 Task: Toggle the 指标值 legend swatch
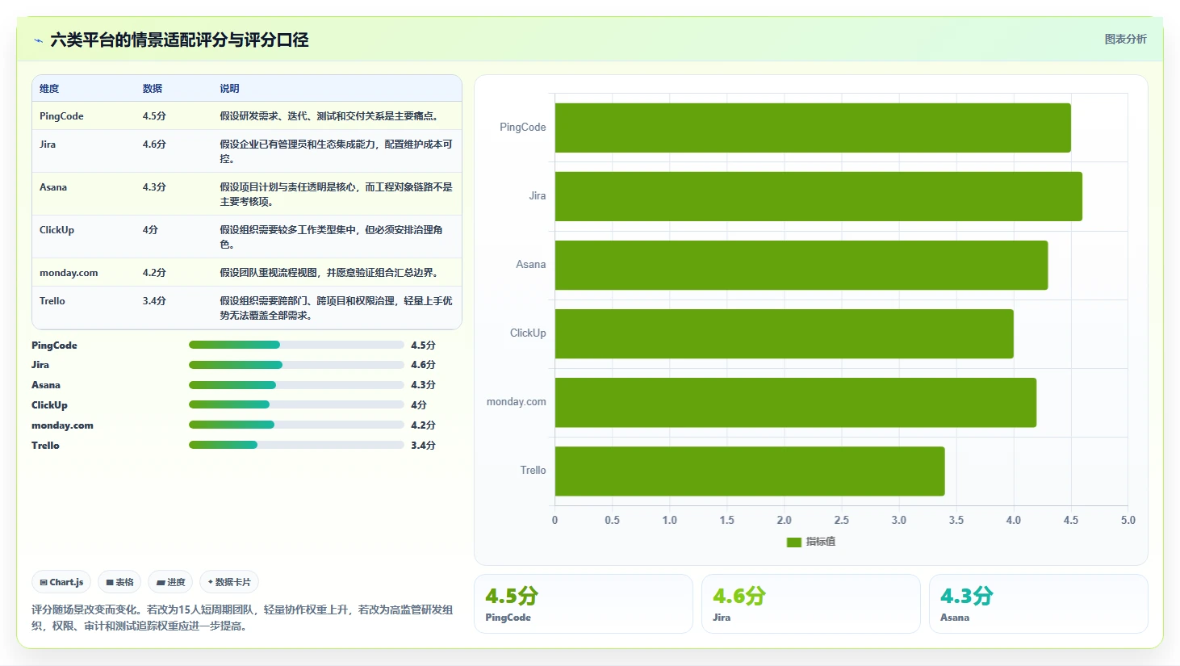(x=793, y=542)
